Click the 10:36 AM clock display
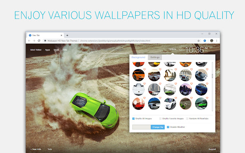This screenshot has height=153, width=245. (x=196, y=50)
